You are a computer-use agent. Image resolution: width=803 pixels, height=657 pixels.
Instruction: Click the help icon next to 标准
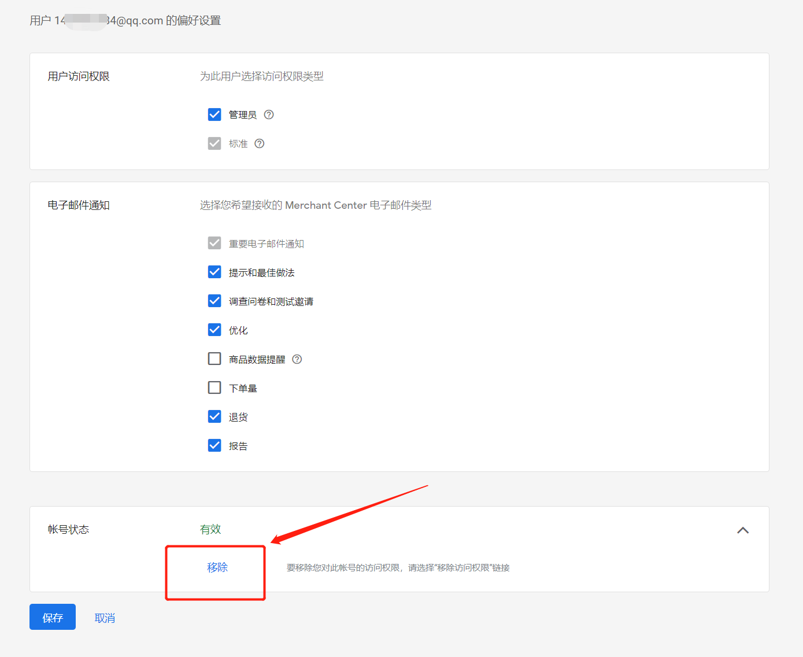pos(260,143)
